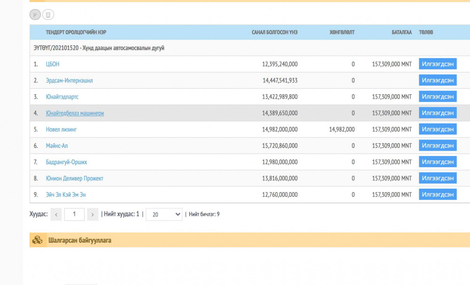Click the САНАЛ БОЛГОСОН ҮНЭ column header
The width and height of the screenshot is (470, 285).
point(274,32)
